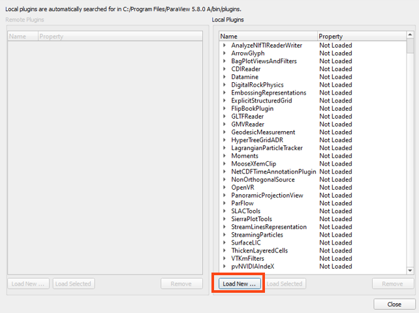Screen dimensions: 419x313
Task: Expand the SurfaceLIC plugin entry
Action: coord(225,243)
